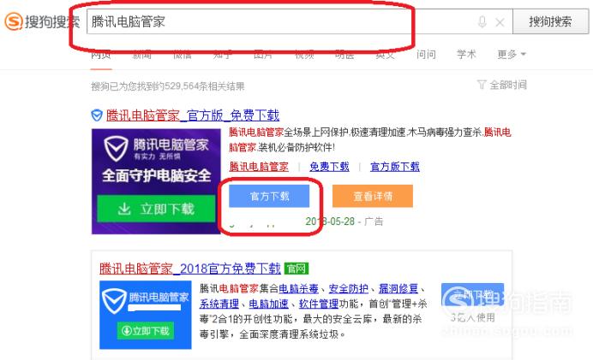Switch to the 问问 tab
593x360 pixels.
pyautogui.click(x=426, y=55)
